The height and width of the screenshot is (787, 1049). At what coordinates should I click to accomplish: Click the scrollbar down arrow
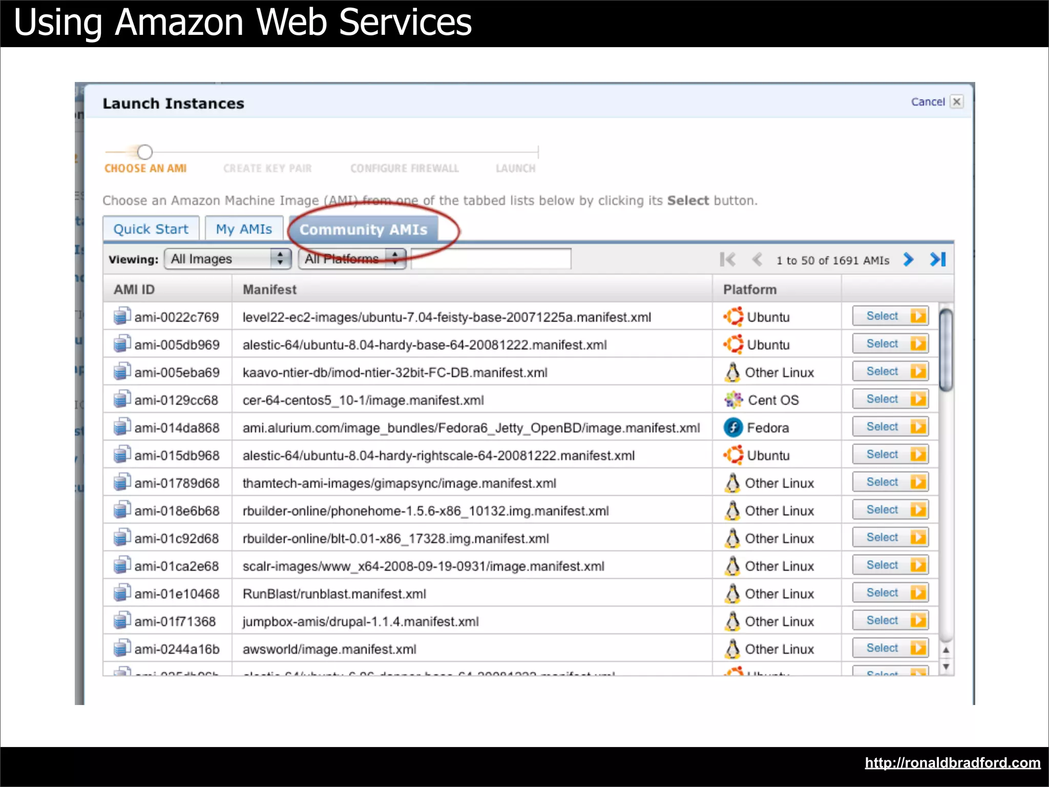point(947,667)
